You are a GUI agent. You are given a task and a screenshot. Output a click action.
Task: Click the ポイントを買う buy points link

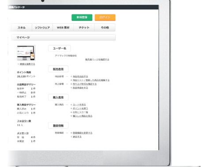80,109
